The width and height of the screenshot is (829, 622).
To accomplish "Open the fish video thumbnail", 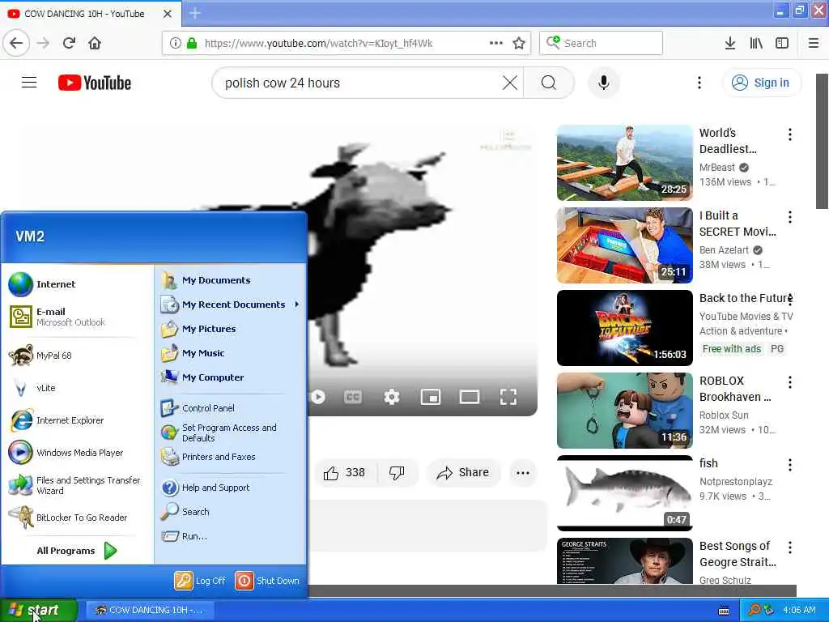I will pos(624,493).
